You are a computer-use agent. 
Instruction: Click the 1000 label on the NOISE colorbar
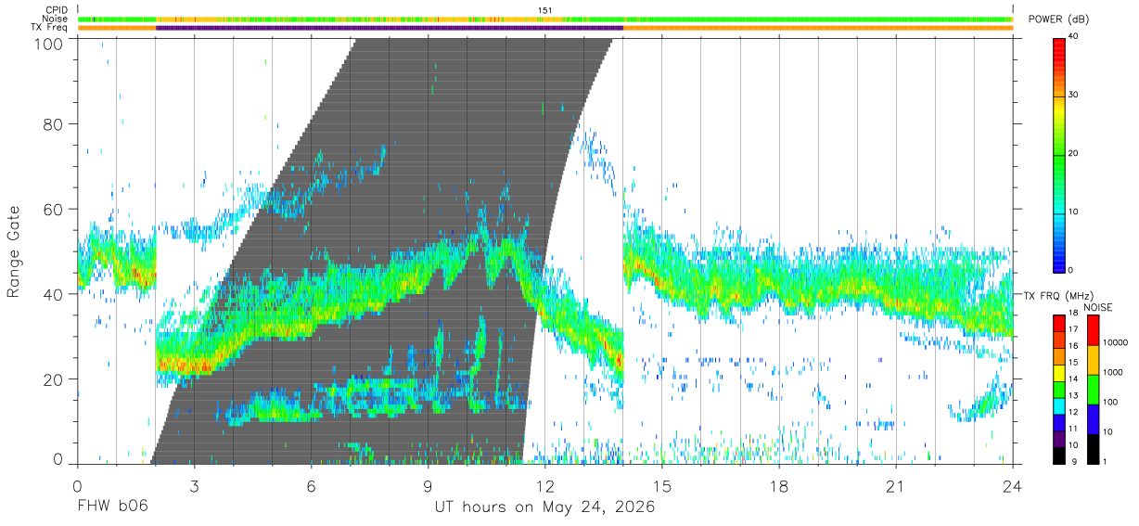point(1113,374)
